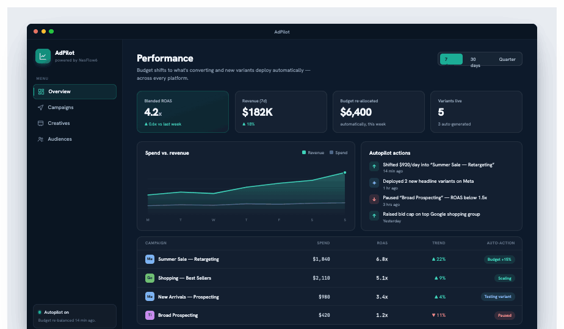Click the up-arrow icon beside Shifted $920/day
Image resolution: width=564 pixels, height=329 pixels.
click(x=374, y=166)
